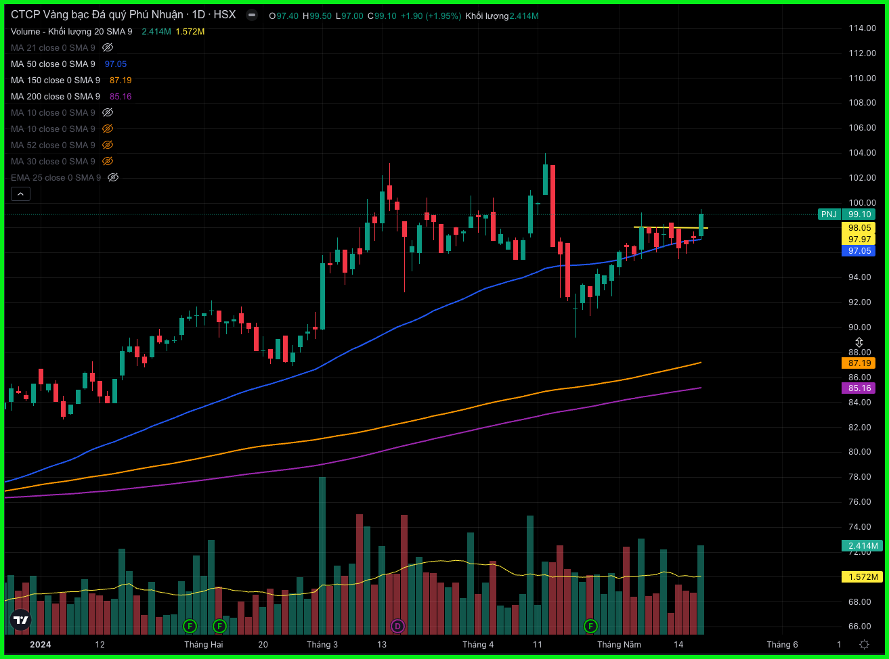Open the F earnings marker near Tháng Năm

(x=591, y=626)
